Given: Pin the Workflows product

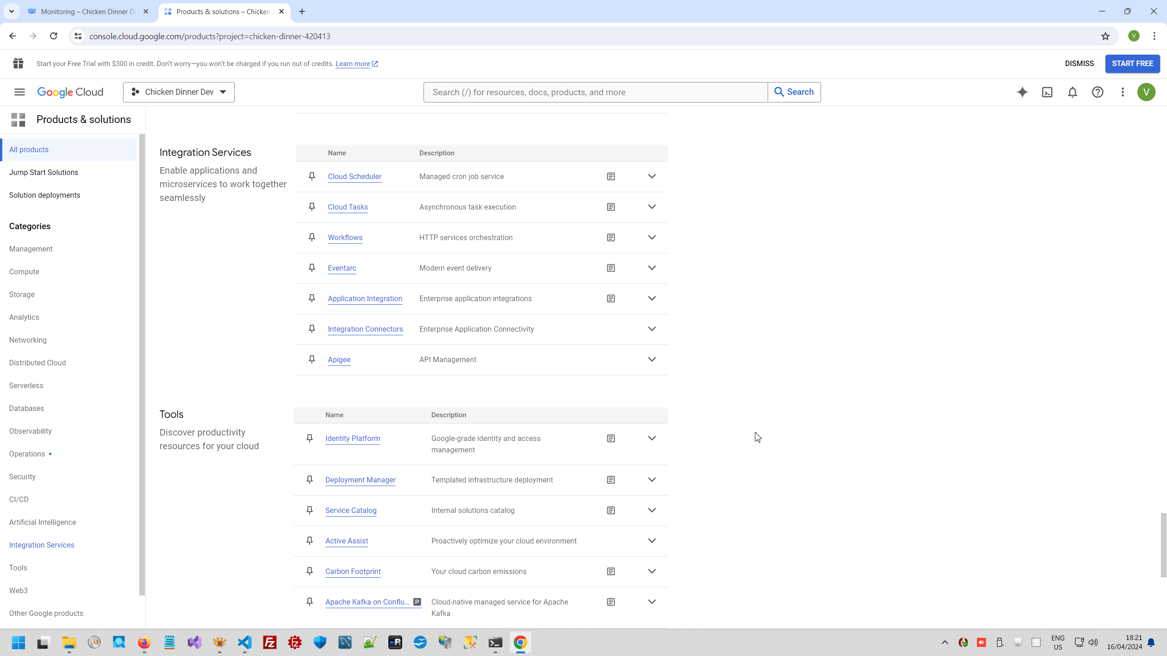Looking at the screenshot, I should click(x=312, y=237).
